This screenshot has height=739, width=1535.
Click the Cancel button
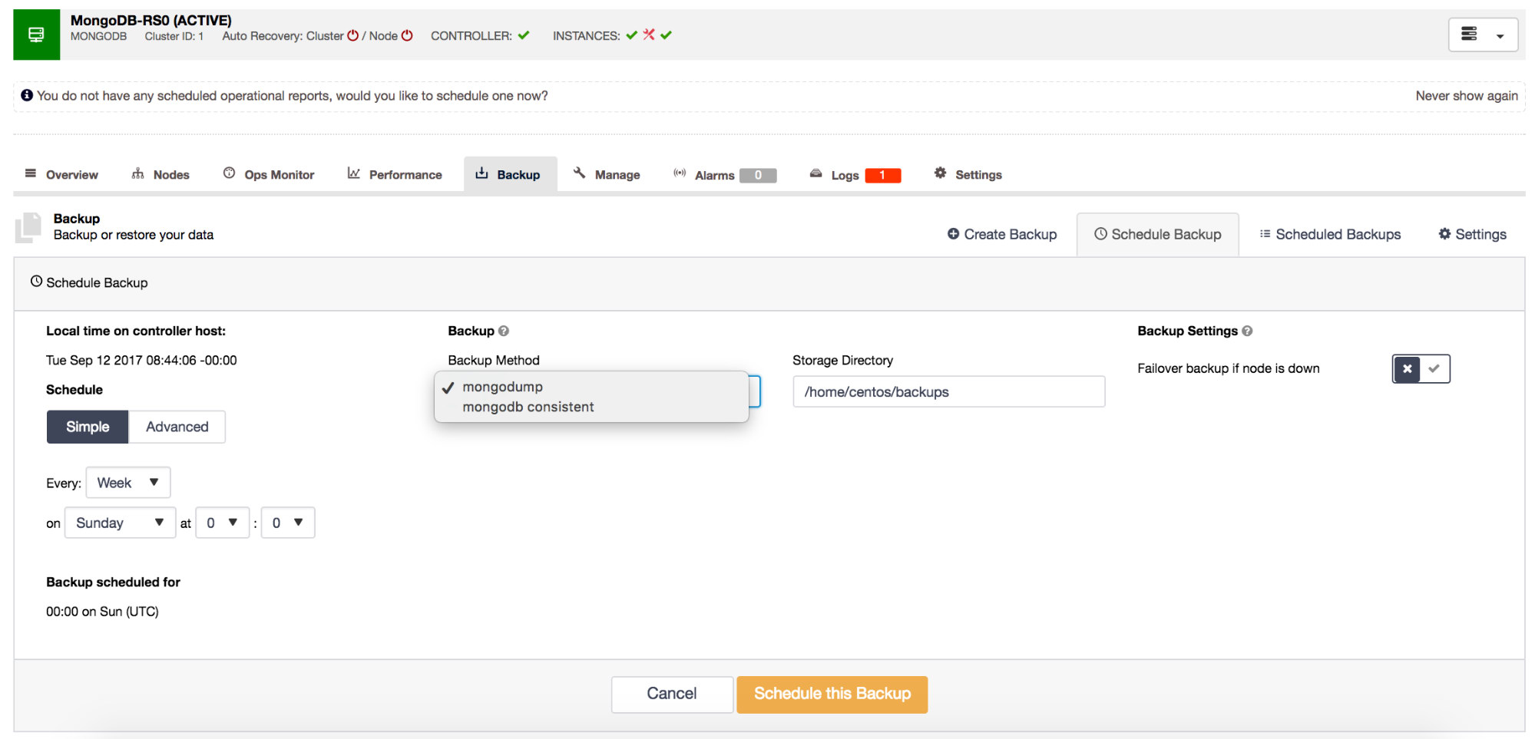[672, 694]
